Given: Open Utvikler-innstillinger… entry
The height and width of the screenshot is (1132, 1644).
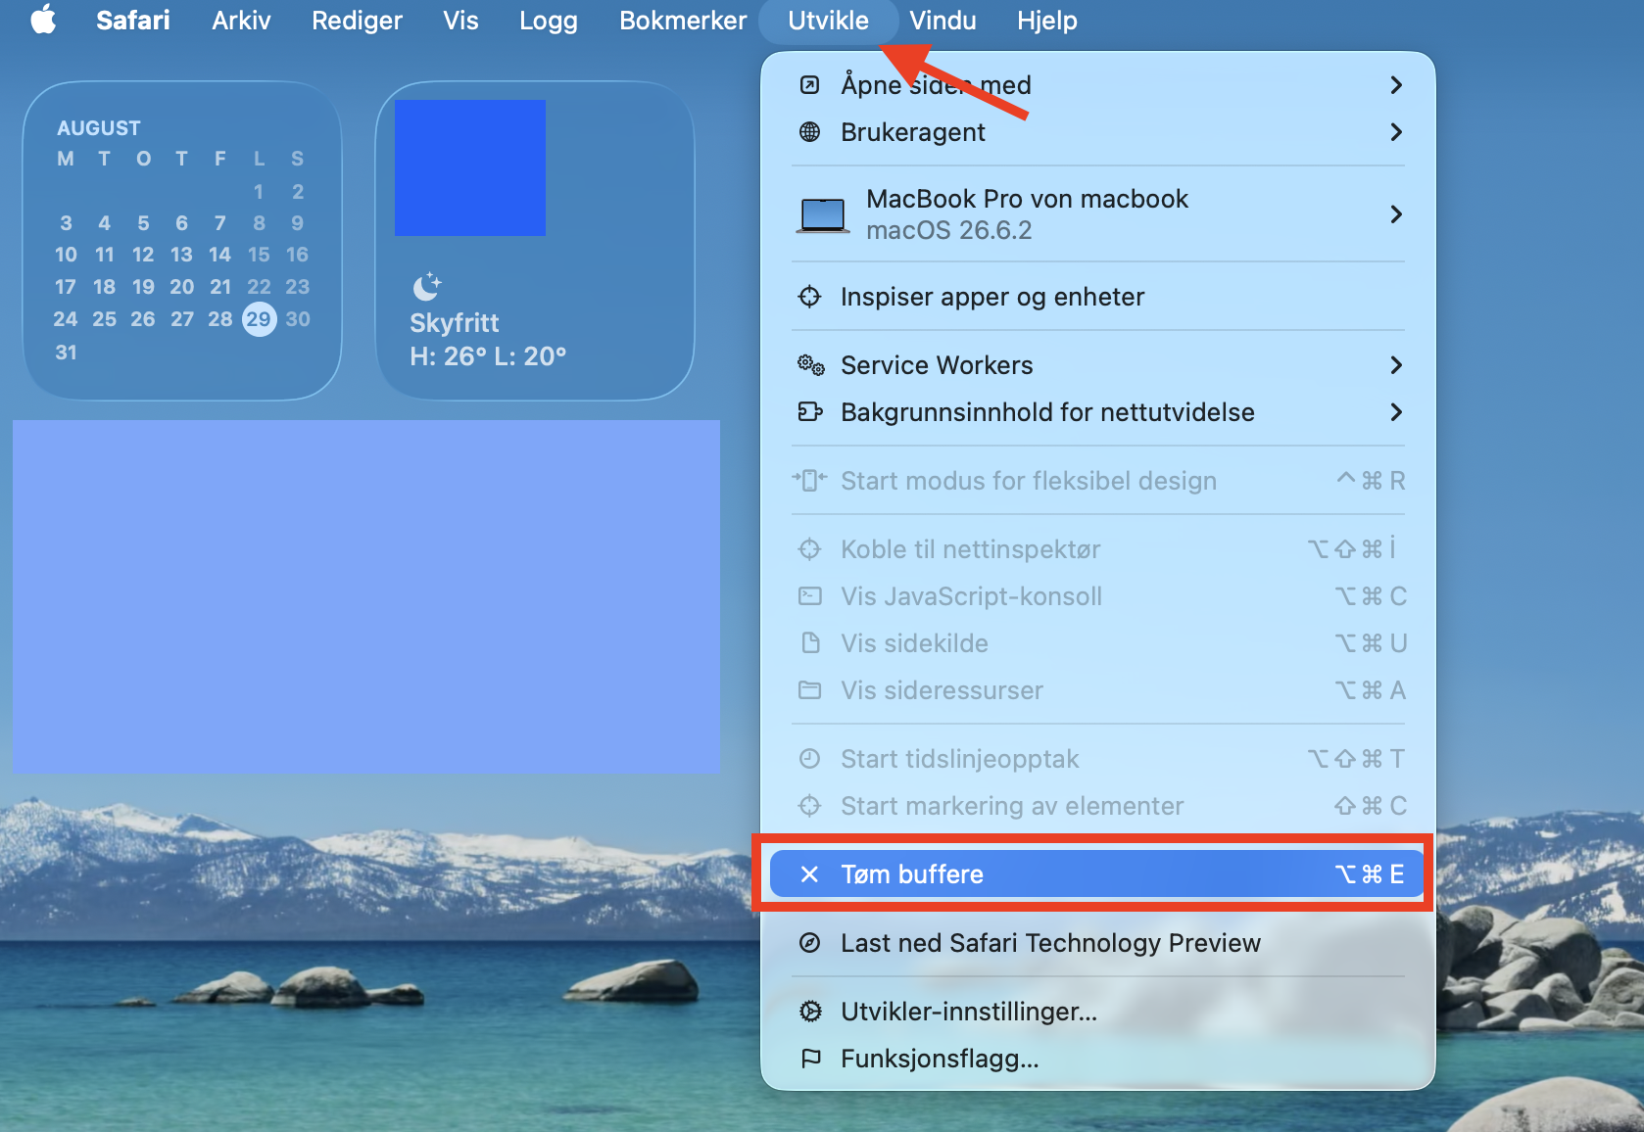Looking at the screenshot, I should point(1098,1012).
